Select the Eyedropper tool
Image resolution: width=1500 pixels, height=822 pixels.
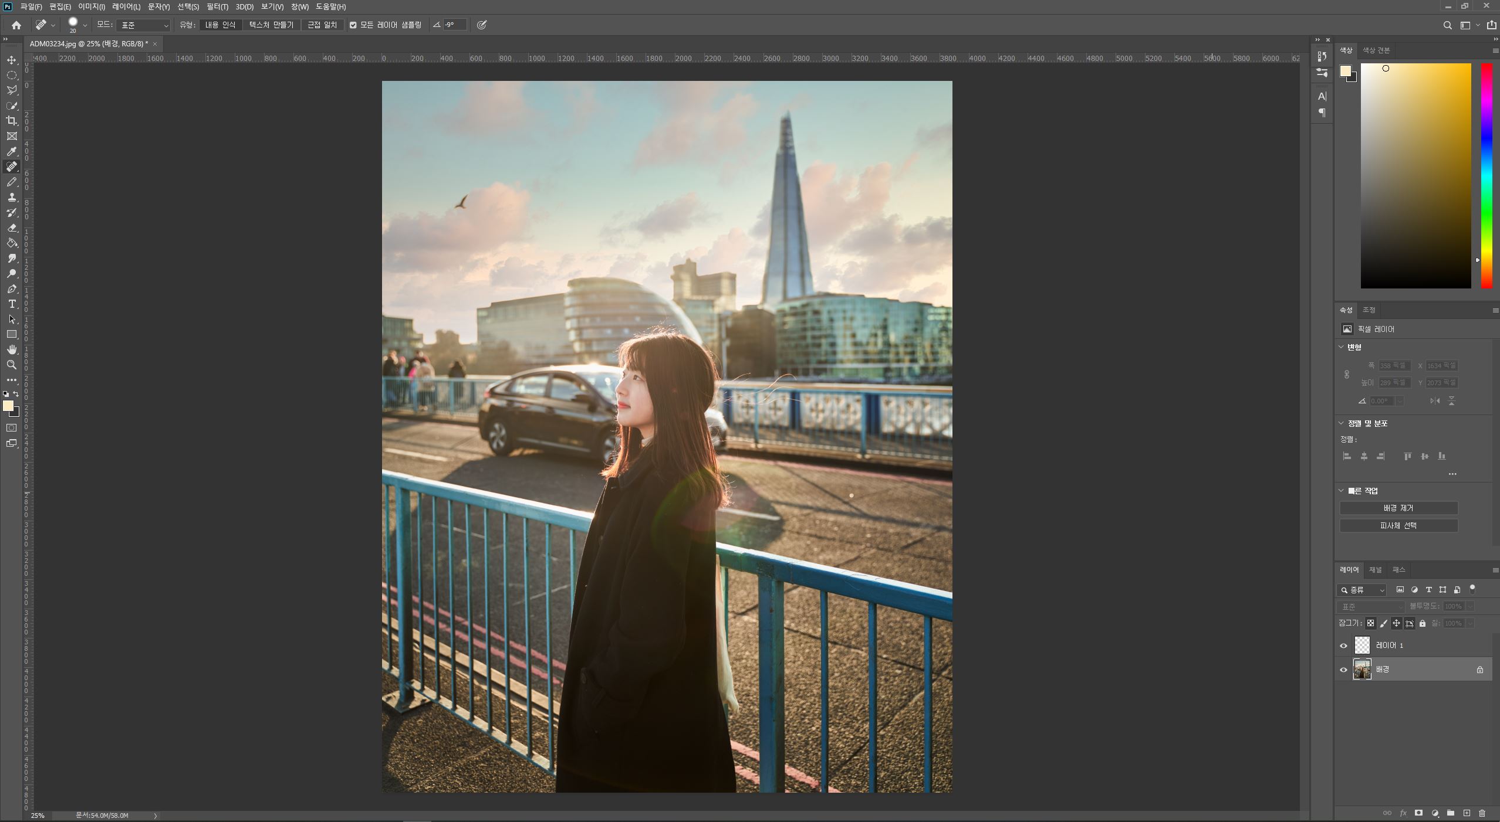click(x=12, y=151)
